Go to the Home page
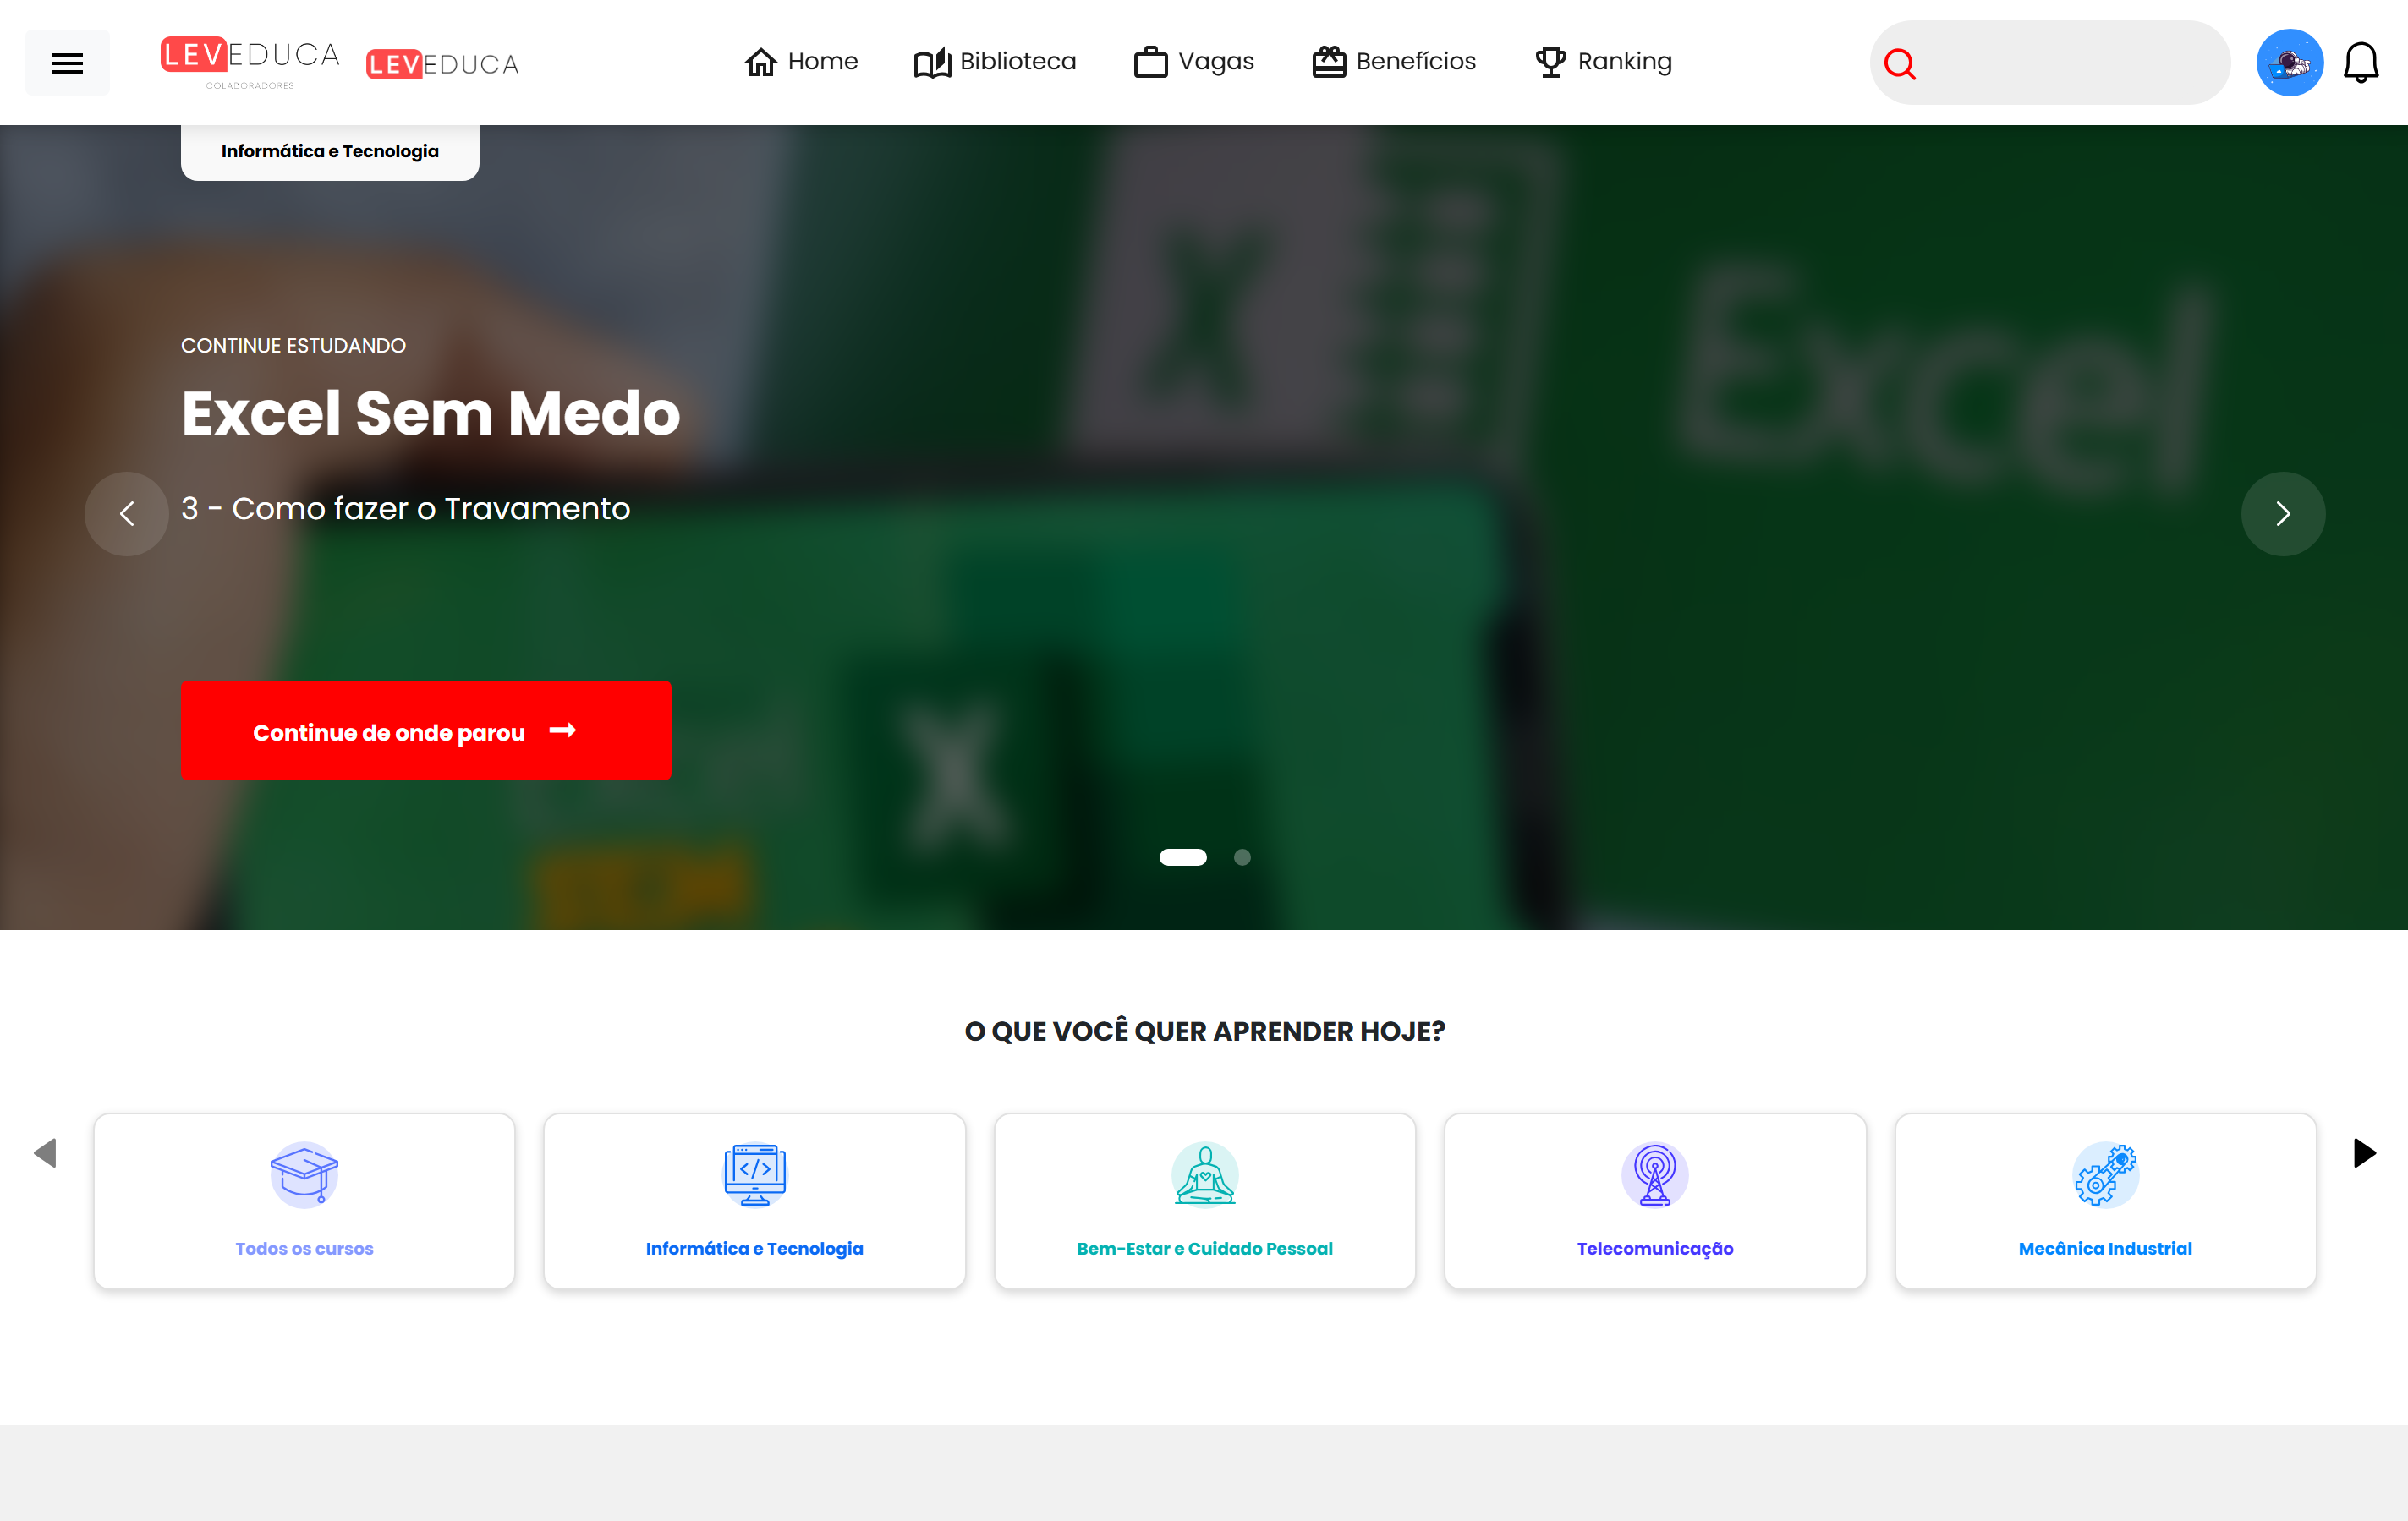This screenshot has height=1521, width=2408. coord(802,62)
